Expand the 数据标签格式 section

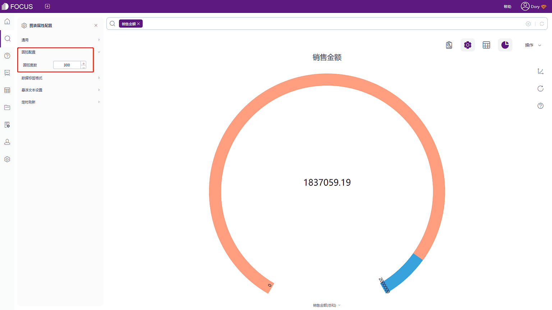pyautogui.click(x=60, y=78)
